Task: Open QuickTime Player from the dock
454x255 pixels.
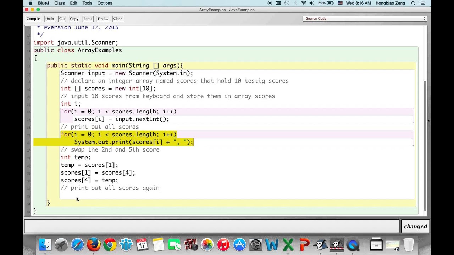Action: [x=353, y=245]
